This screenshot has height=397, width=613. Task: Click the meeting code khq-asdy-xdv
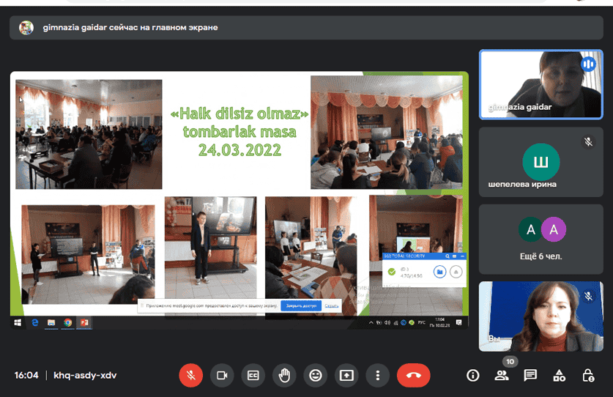(x=84, y=375)
